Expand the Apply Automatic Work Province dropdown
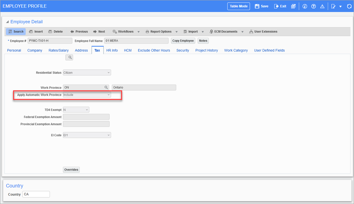Image resolution: width=354 pixels, height=204 pixels. 87,95
